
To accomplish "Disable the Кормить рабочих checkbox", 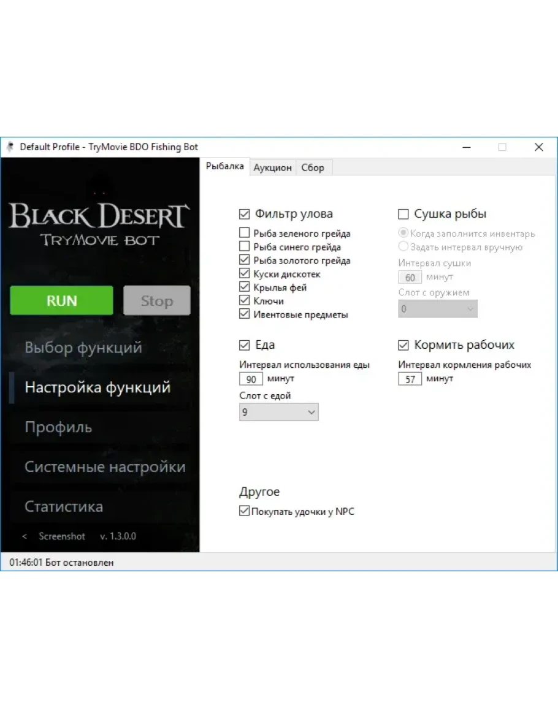I will click(x=403, y=344).
